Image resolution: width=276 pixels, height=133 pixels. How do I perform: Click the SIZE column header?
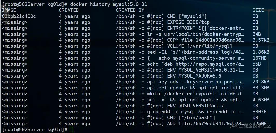point(258,10)
